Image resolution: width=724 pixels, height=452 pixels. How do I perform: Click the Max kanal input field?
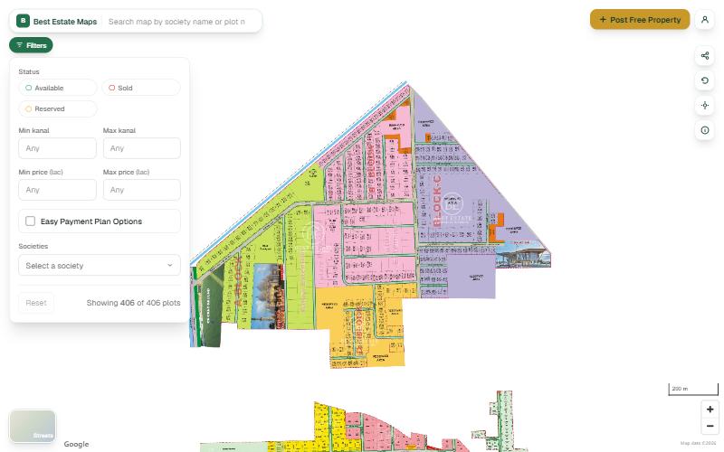pyautogui.click(x=141, y=148)
